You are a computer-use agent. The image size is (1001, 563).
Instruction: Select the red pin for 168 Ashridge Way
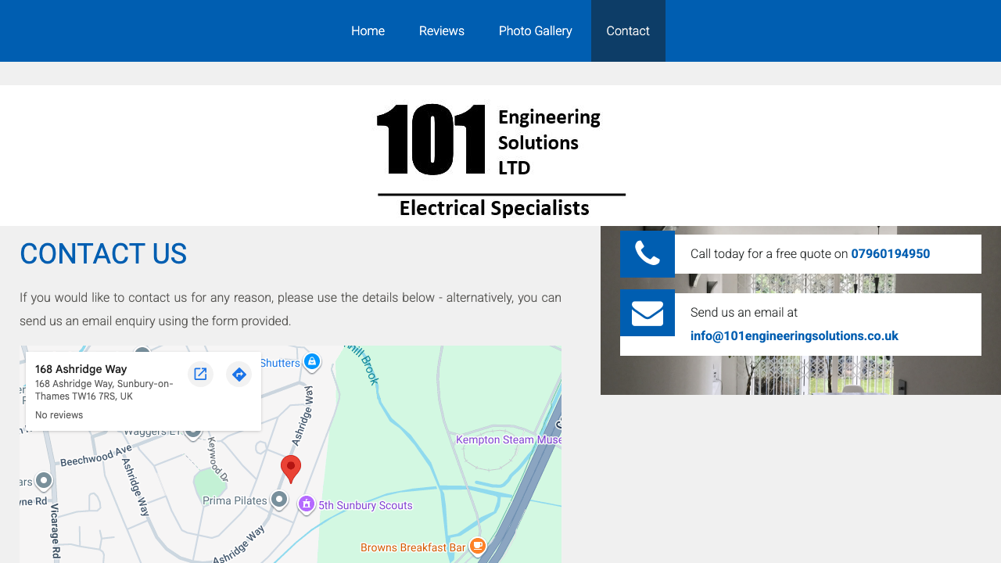tap(290, 467)
